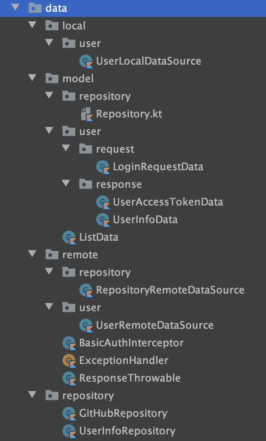The height and width of the screenshot is (441, 266).
Task: Collapse the local package arrow
Action: pos(33,25)
